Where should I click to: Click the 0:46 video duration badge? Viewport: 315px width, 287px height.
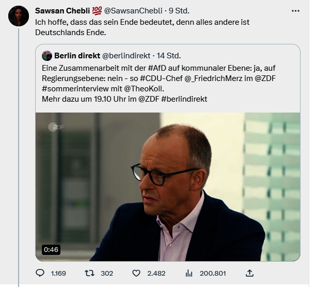pyautogui.click(x=51, y=250)
